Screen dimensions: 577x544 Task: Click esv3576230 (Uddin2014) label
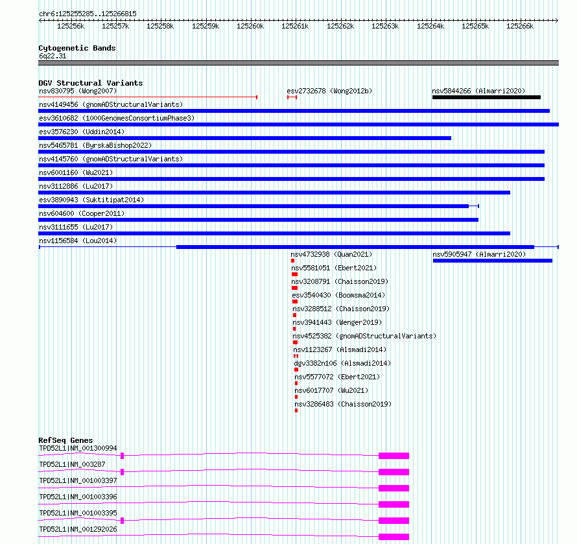click(82, 132)
